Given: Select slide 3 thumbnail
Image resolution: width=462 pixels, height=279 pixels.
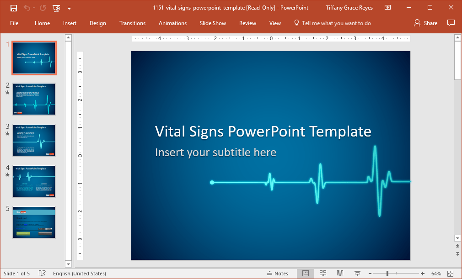Looking at the screenshot, I should point(34,140).
